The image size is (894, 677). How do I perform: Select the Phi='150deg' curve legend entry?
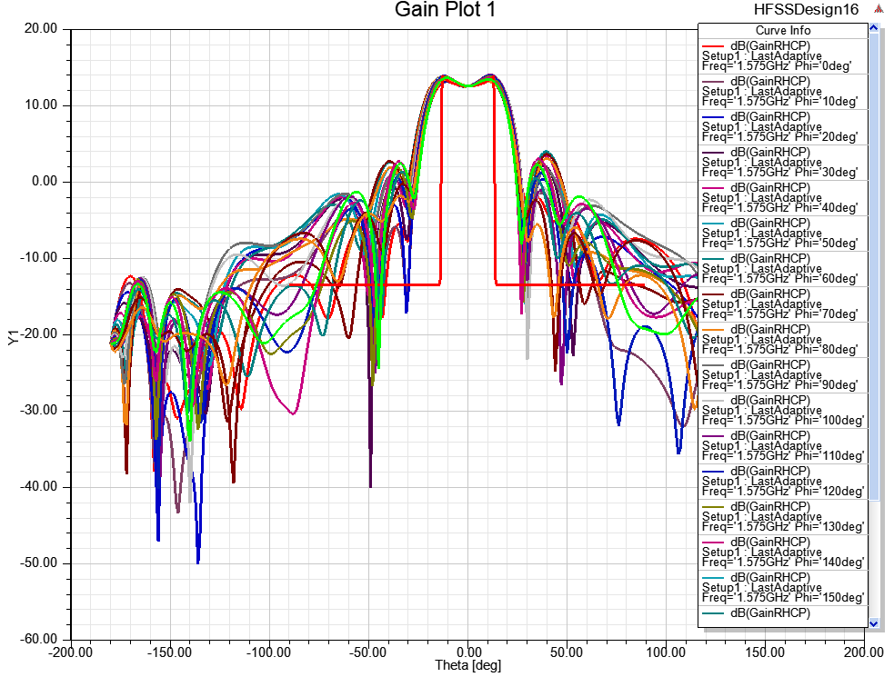coord(783,587)
